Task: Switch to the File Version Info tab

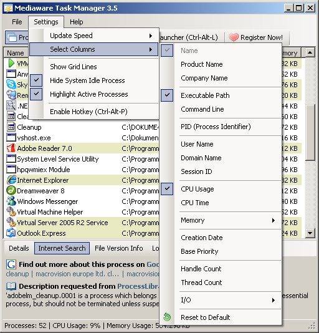Action: pyautogui.click(x=119, y=248)
